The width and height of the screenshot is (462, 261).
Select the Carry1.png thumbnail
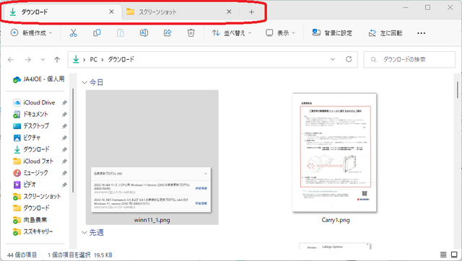pyautogui.click(x=334, y=152)
